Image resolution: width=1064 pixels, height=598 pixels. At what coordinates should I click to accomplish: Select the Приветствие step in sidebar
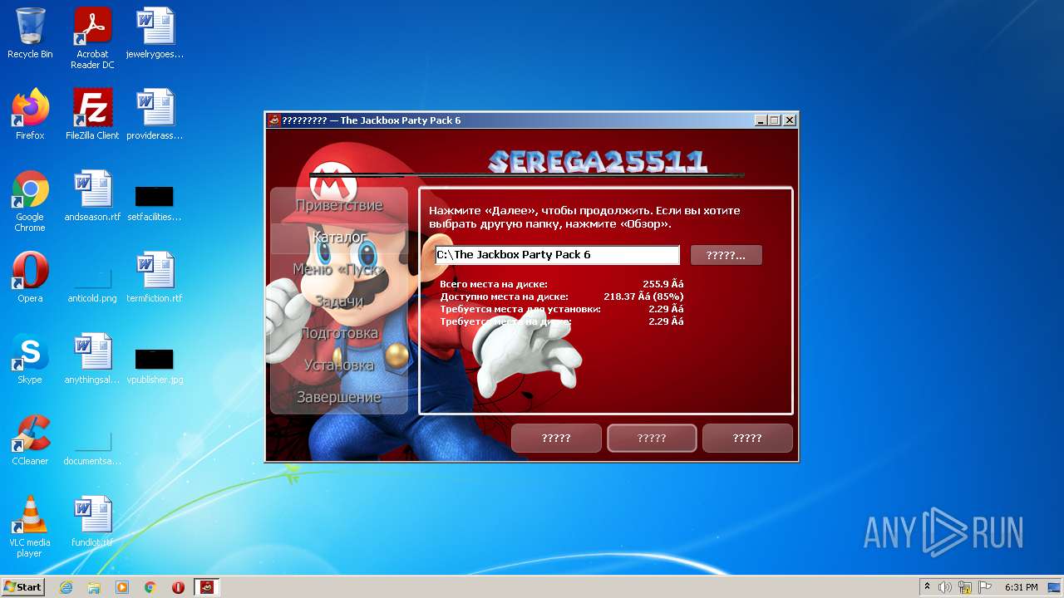pos(339,205)
